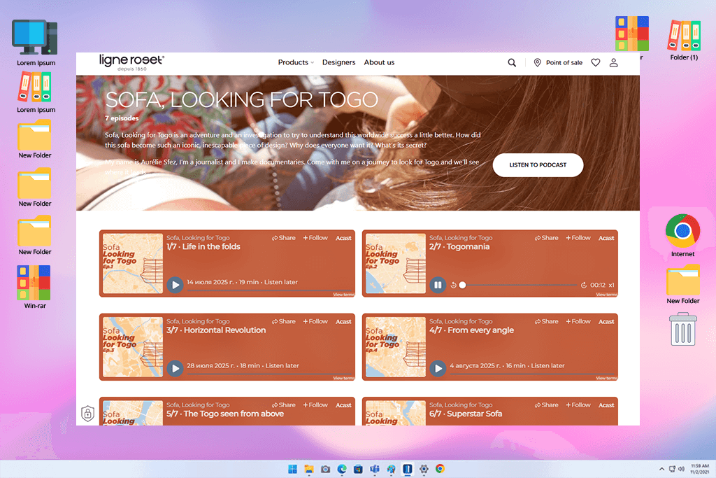Play episode 4/7 From every angle

(x=438, y=368)
